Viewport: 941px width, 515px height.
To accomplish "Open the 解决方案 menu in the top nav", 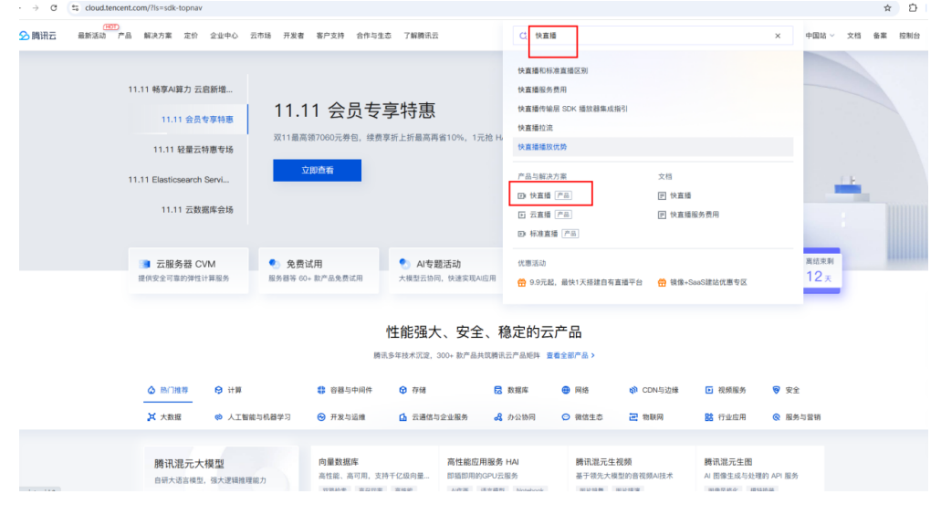I will 158,36.
